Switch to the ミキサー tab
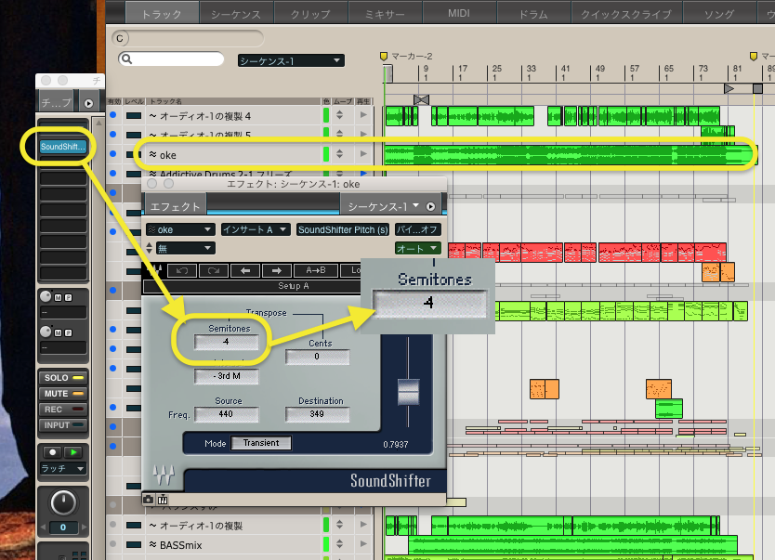 [385, 13]
